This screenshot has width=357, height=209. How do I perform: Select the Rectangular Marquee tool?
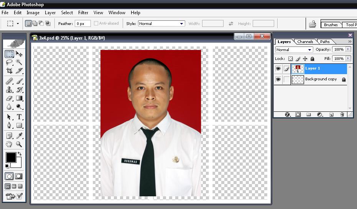pyautogui.click(x=9, y=54)
